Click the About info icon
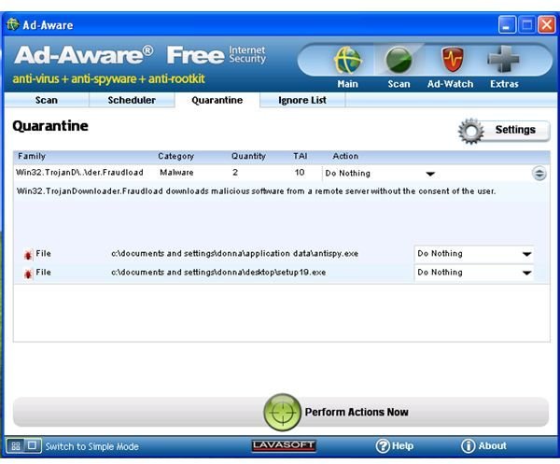Screen dimensions: 560x464 (x=468, y=446)
